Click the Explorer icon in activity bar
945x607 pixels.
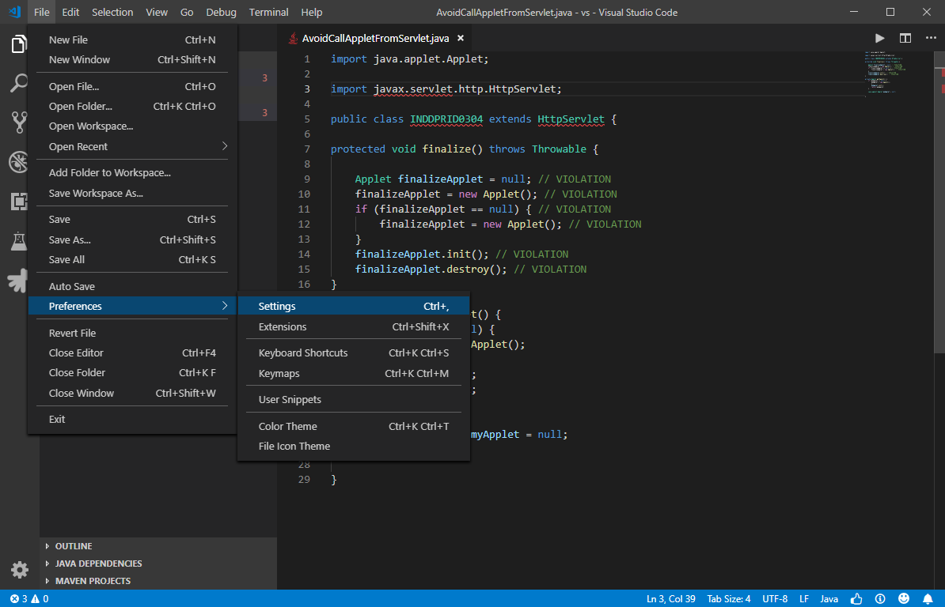(x=19, y=44)
